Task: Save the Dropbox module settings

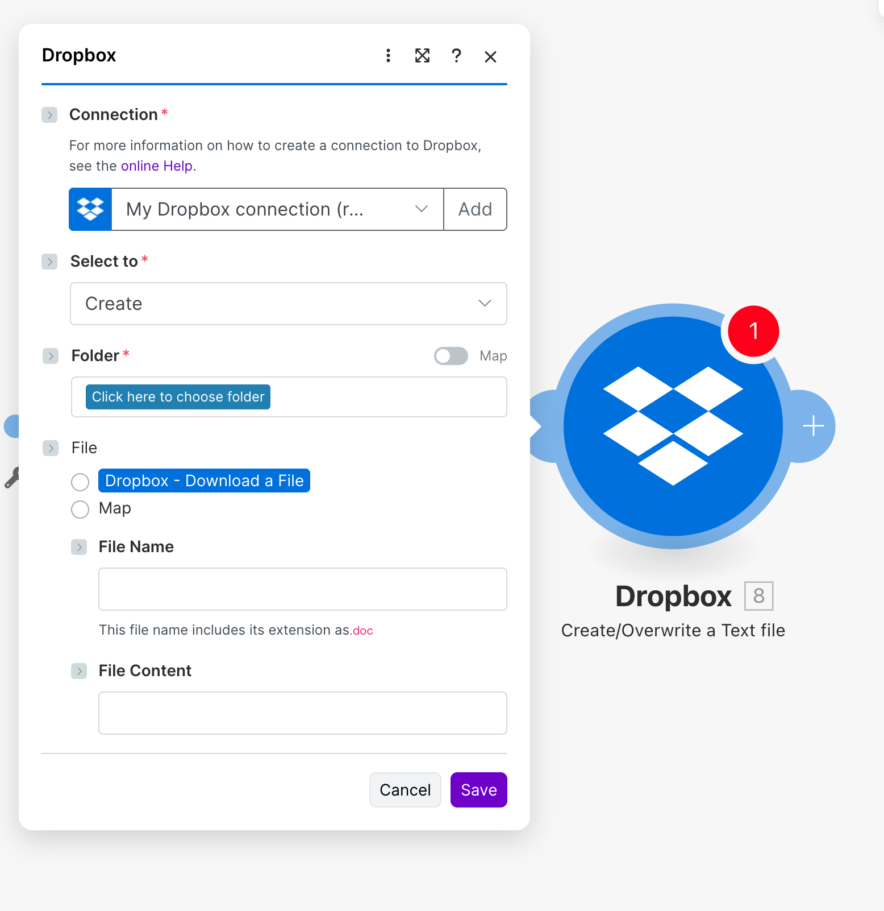Action: coord(479,790)
